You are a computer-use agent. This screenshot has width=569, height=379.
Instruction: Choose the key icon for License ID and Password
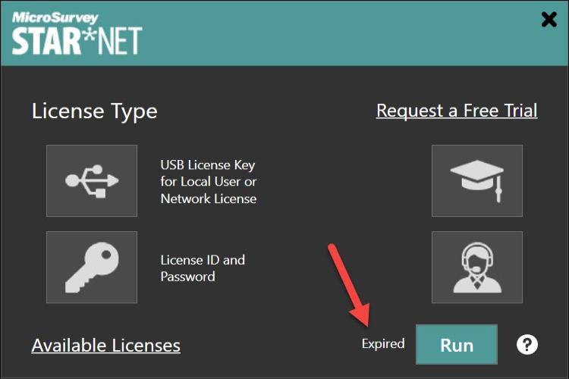[x=92, y=267]
